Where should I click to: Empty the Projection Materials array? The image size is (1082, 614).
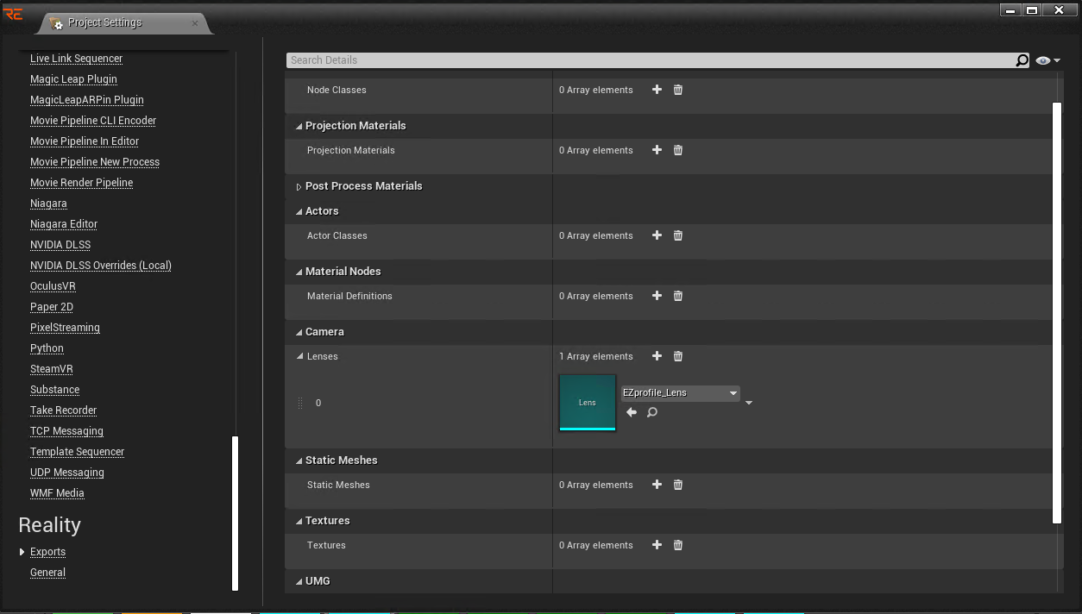pyautogui.click(x=678, y=150)
